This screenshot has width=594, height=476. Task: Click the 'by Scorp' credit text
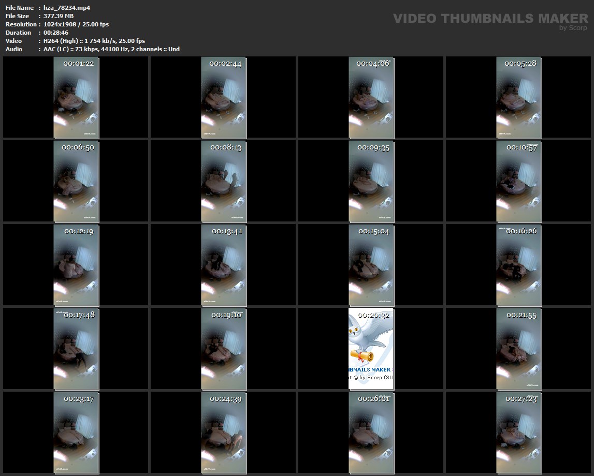pos(573,28)
